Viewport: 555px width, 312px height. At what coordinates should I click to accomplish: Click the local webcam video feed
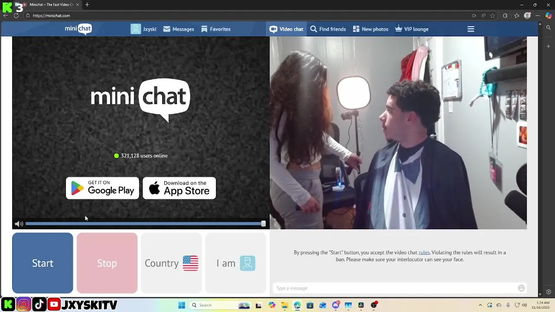coord(398,133)
